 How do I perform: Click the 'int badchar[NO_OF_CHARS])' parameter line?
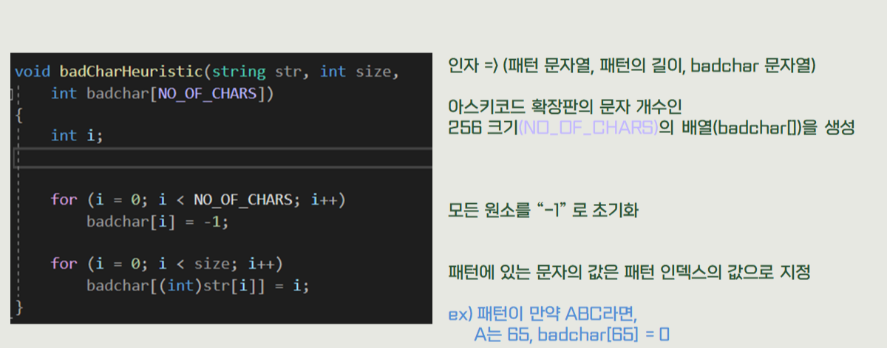pyautogui.click(x=163, y=93)
